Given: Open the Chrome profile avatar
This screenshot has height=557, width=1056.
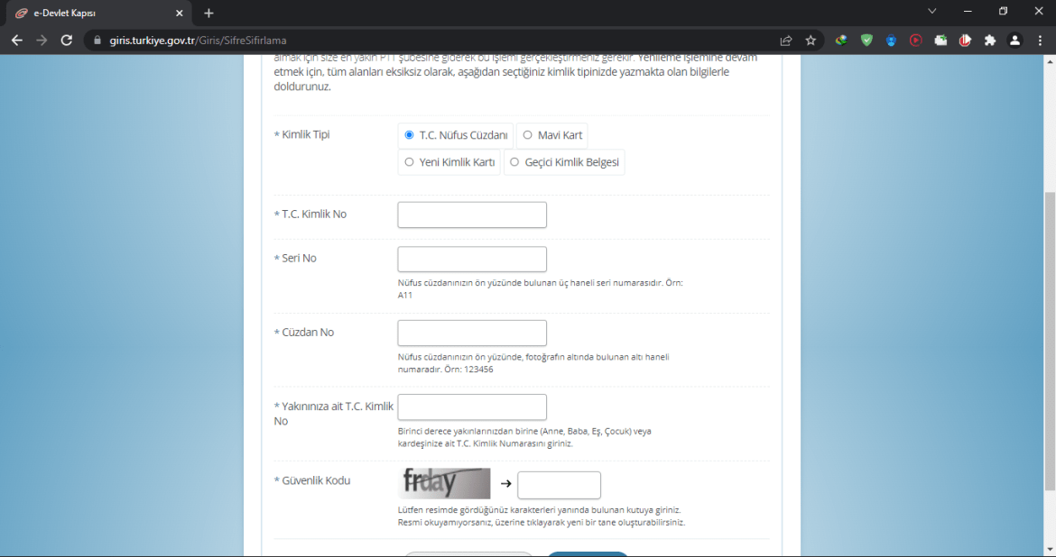Looking at the screenshot, I should [1014, 41].
